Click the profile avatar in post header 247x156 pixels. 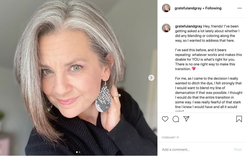coord(166,8)
